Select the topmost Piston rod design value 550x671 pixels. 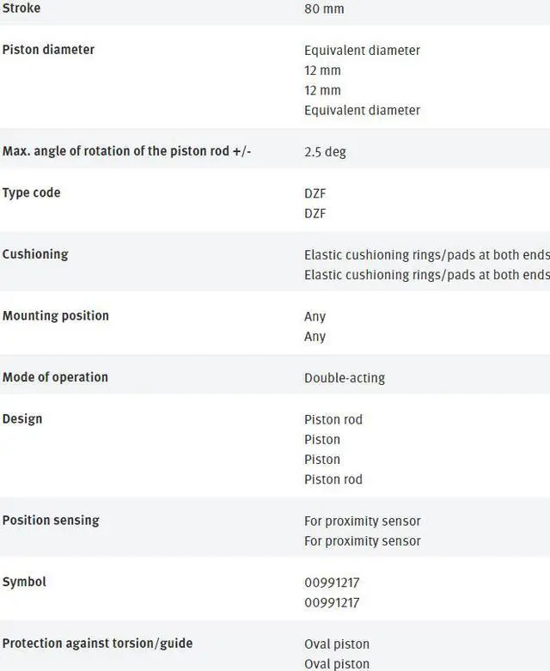coord(333,420)
